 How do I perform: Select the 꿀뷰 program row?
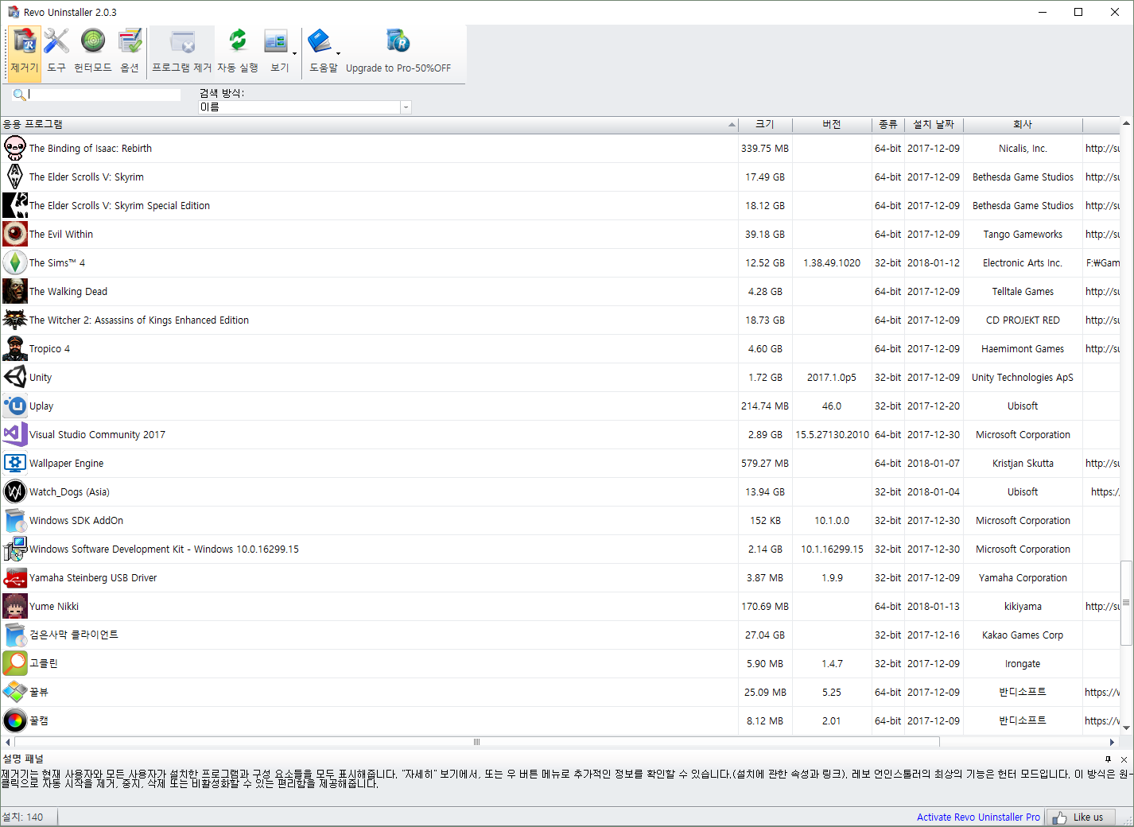tap(560, 692)
